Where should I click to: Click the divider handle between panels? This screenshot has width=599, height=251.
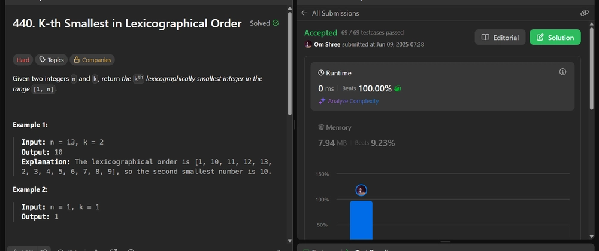pos(294,125)
